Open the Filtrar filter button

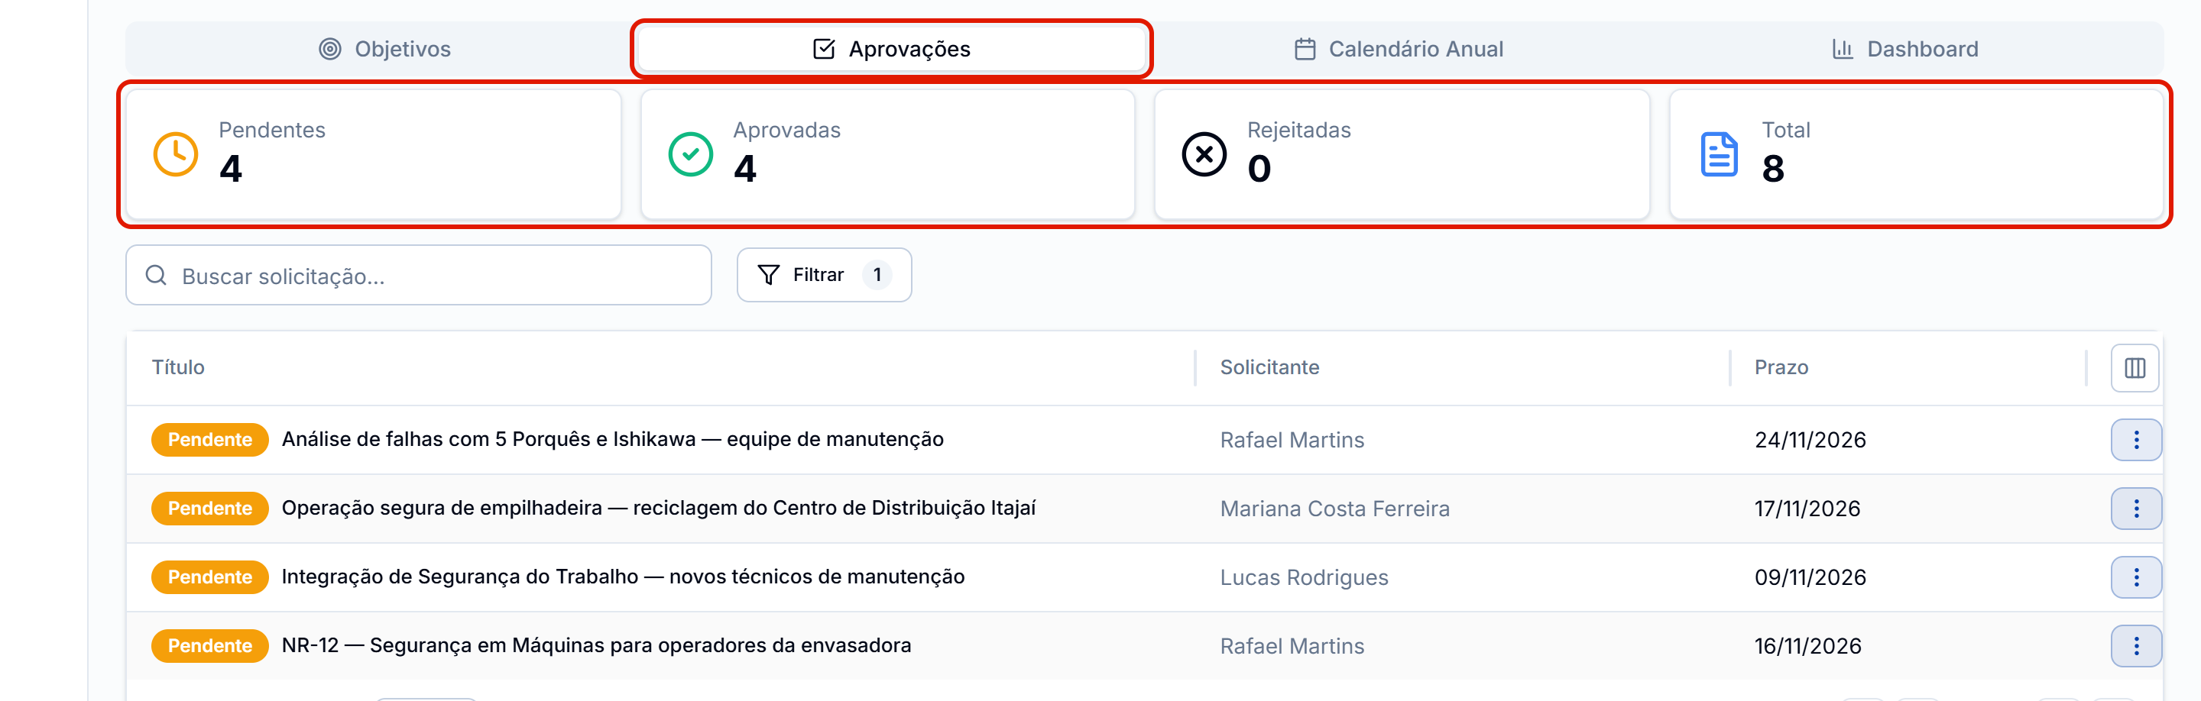824,275
